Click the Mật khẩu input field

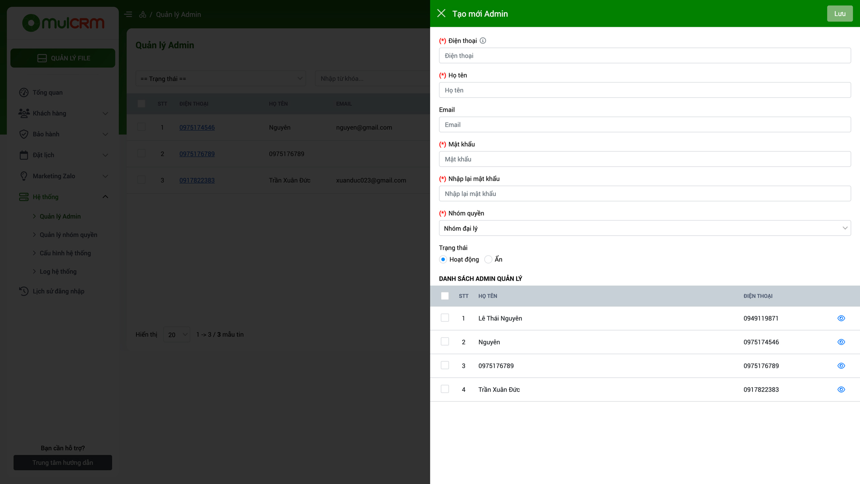tap(645, 159)
